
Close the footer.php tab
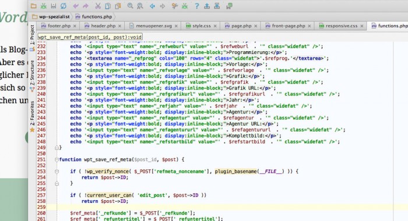tap(75, 26)
